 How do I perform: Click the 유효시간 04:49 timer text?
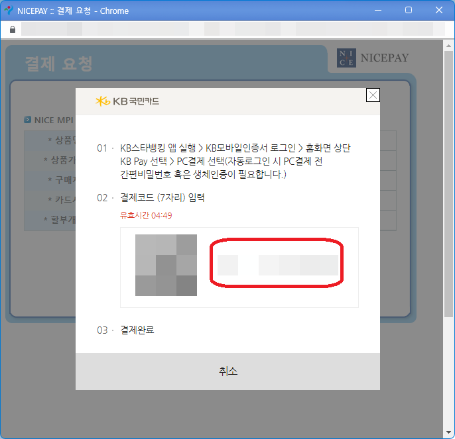[x=146, y=215]
